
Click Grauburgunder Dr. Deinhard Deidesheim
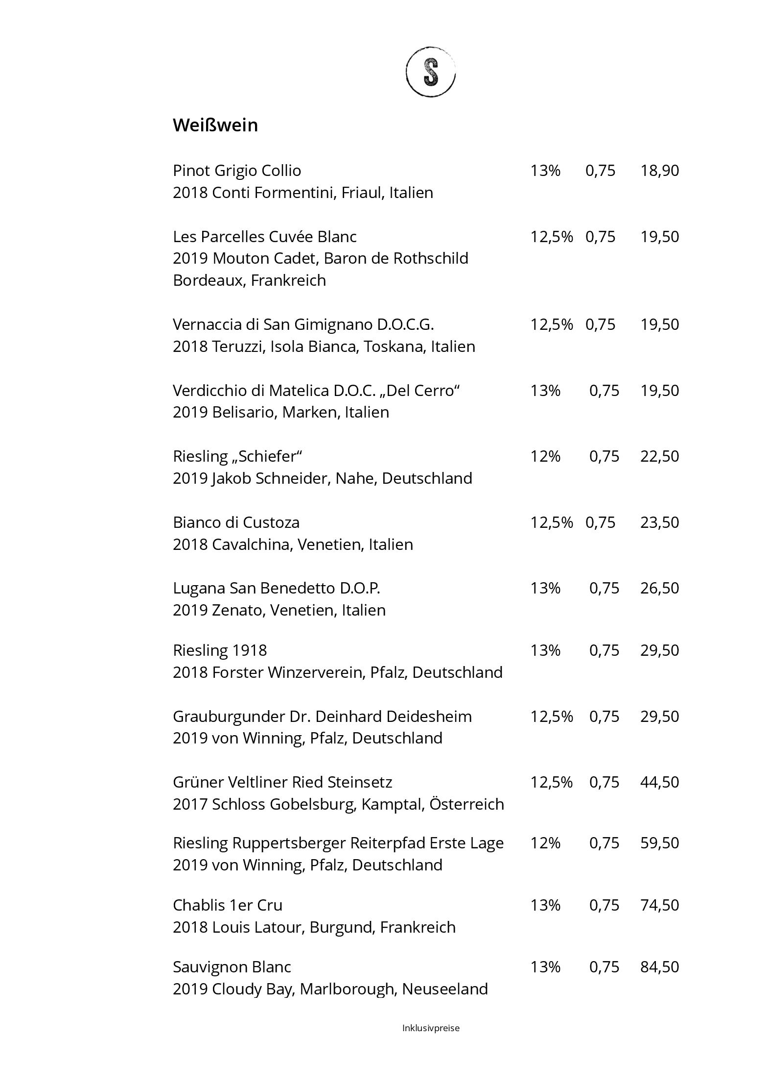(x=322, y=717)
